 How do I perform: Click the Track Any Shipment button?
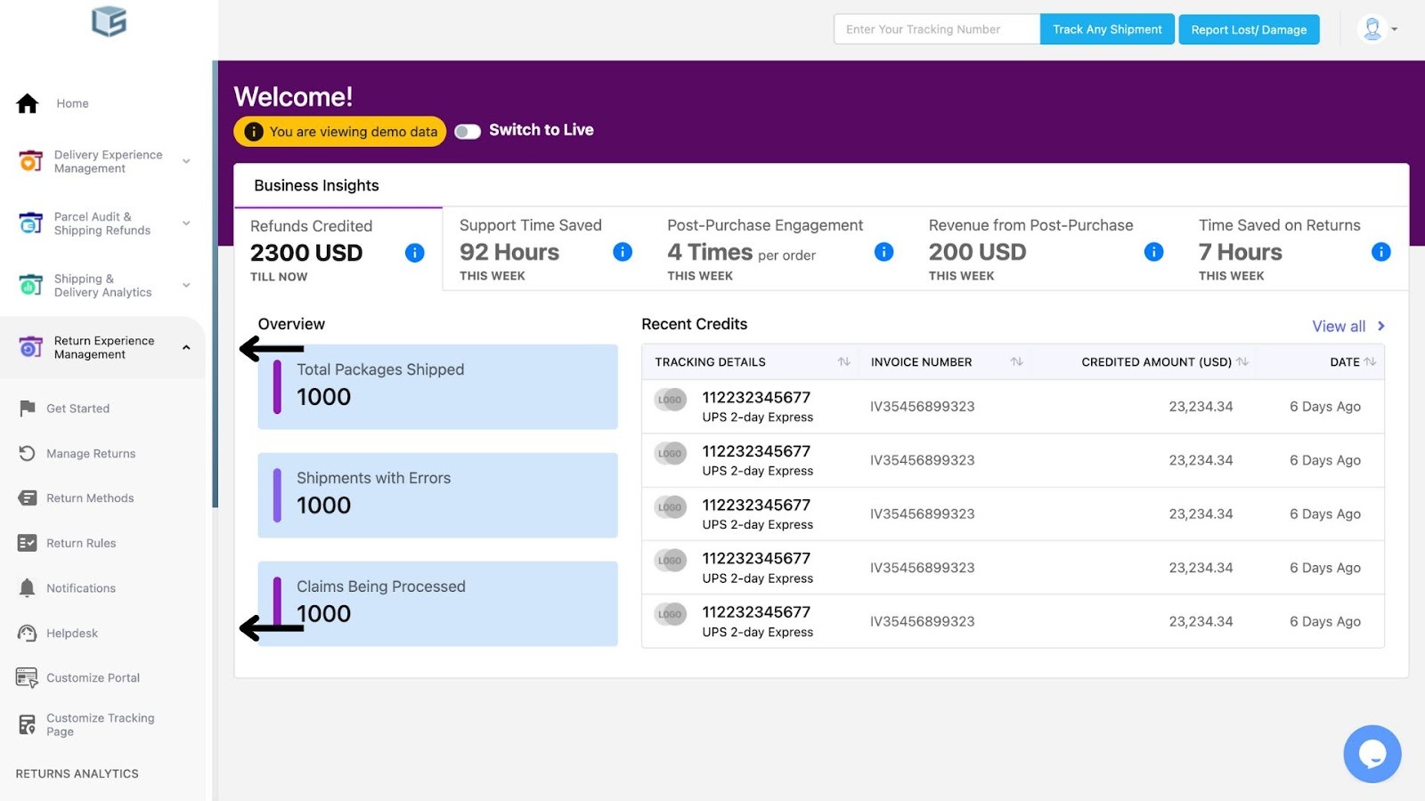[1107, 29]
